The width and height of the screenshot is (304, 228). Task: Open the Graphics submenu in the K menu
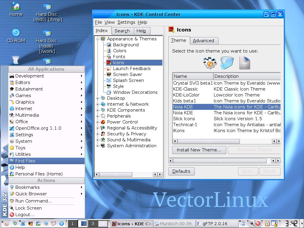coord(47,102)
